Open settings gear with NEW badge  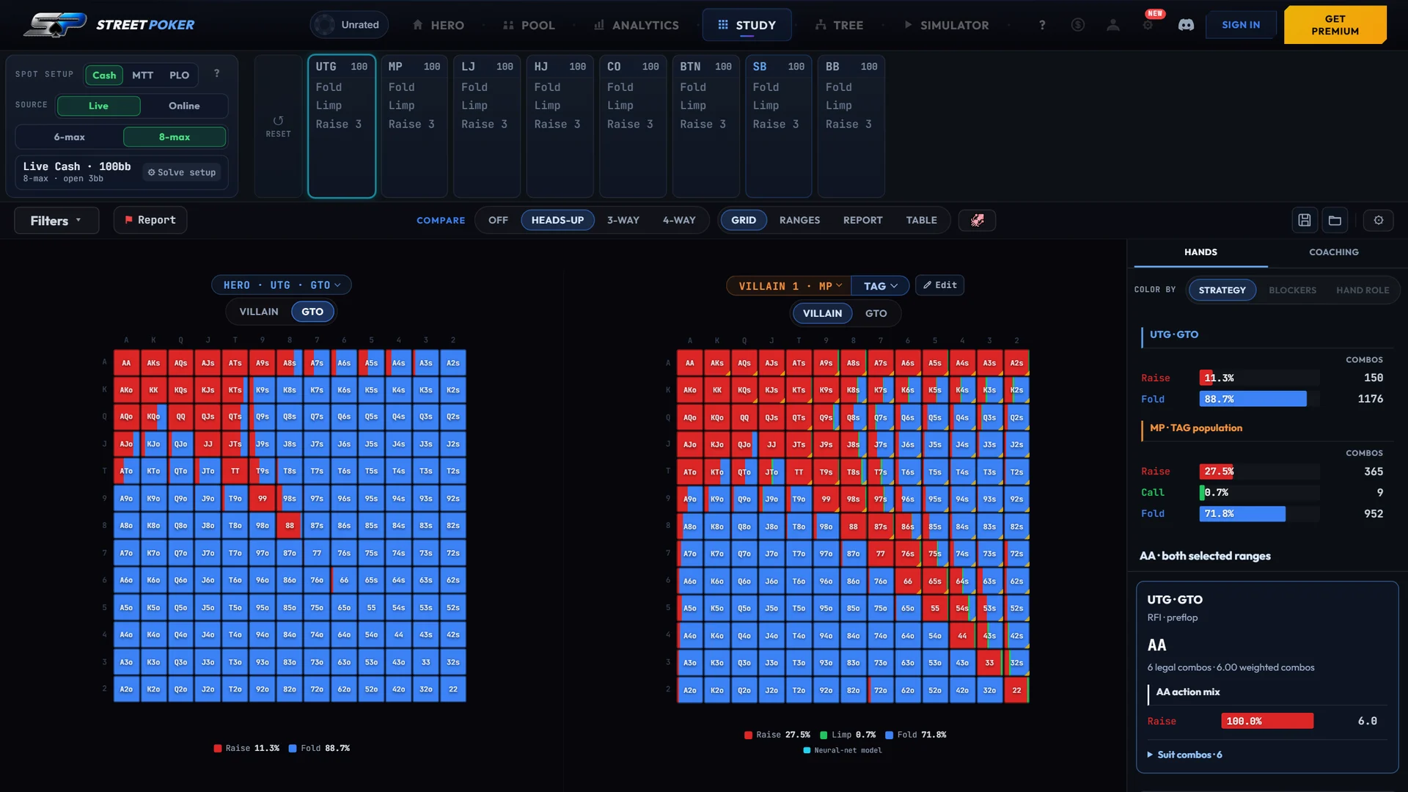pyautogui.click(x=1148, y=25)
